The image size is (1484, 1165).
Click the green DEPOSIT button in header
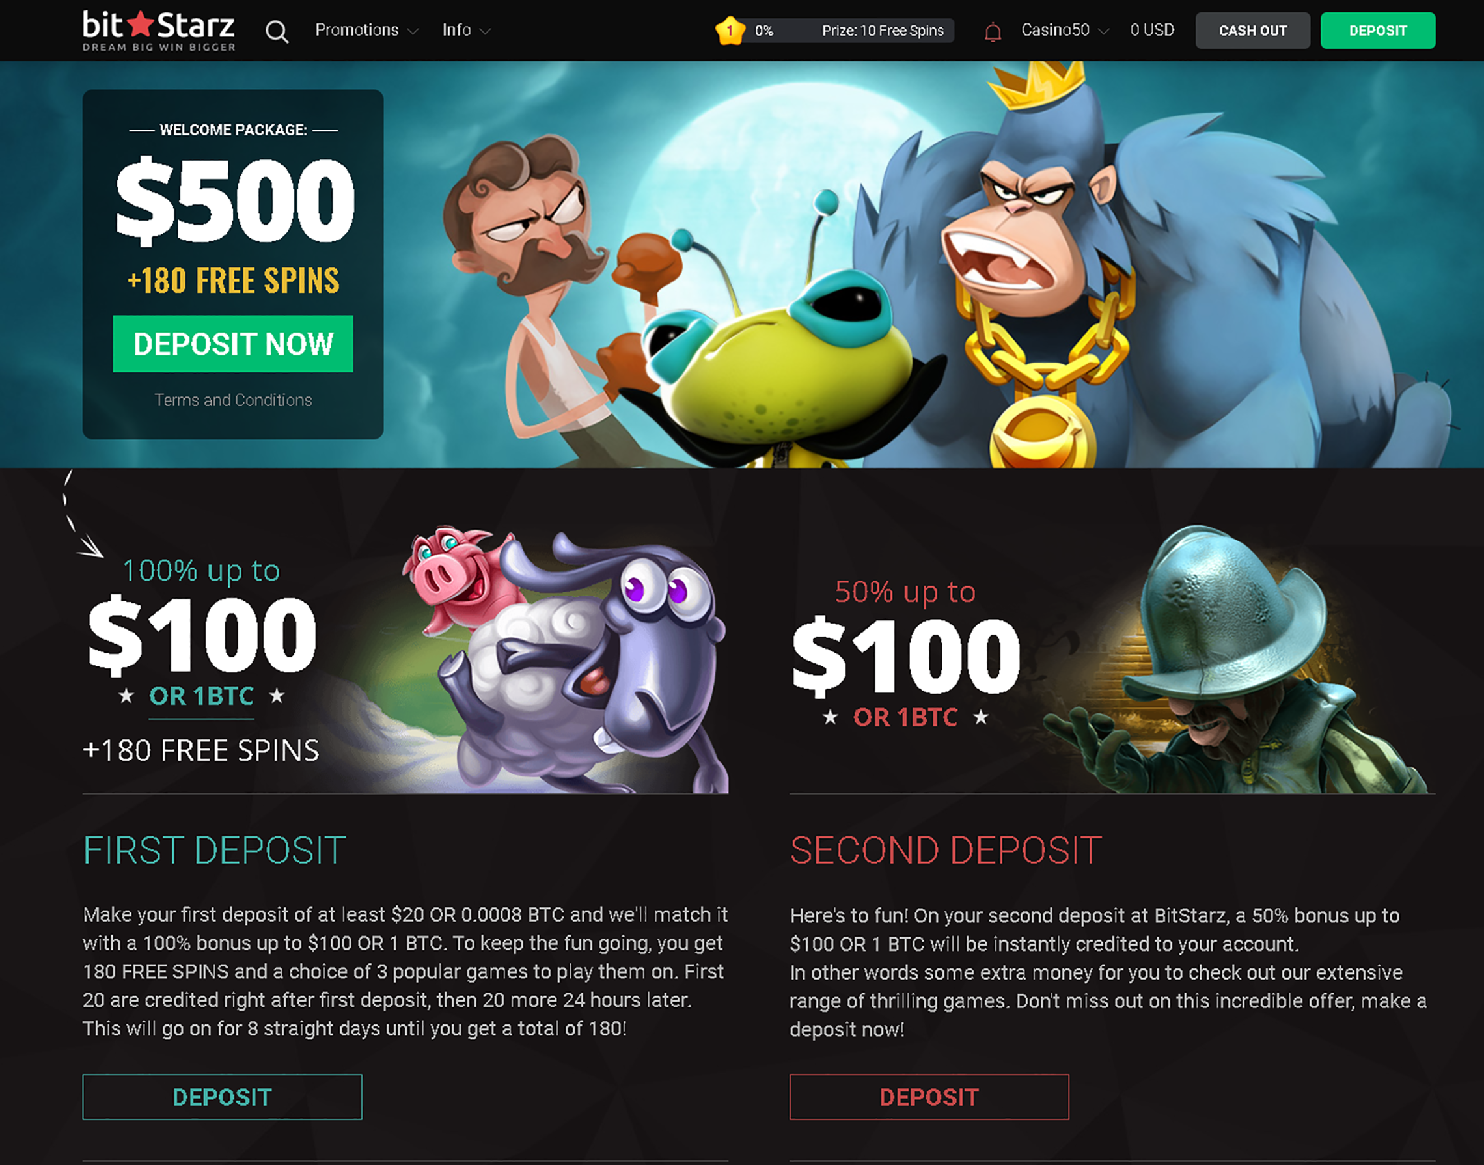[x=1378, y=31]
